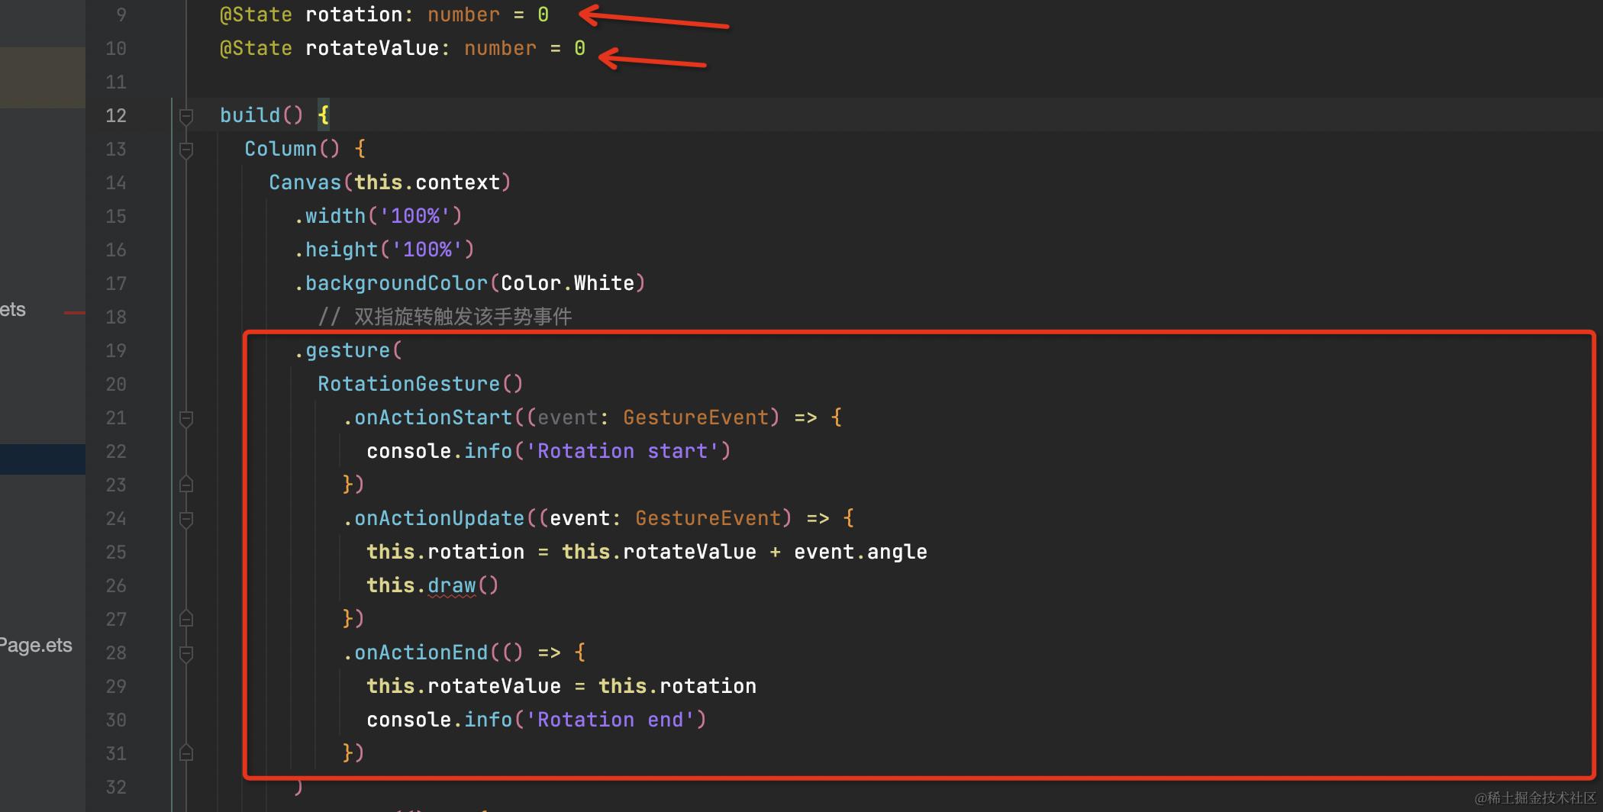Screen dimensions: 1603x812
Task: Click opening yellow brace after build()
Action: 324,115
